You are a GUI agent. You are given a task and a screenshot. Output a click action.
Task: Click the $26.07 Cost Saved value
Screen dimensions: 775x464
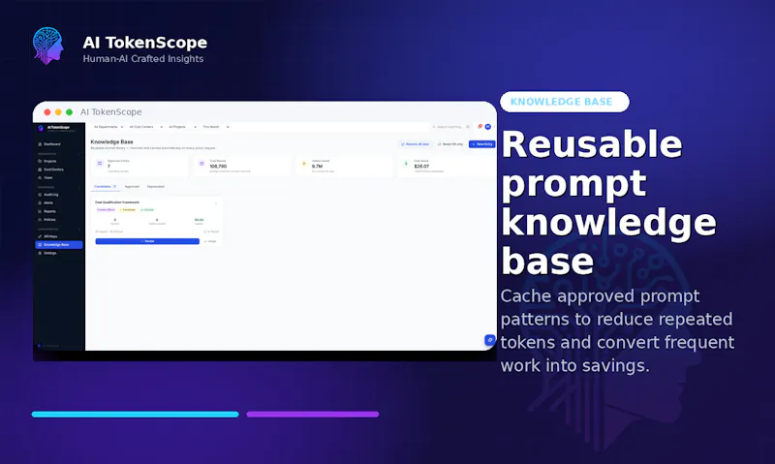[421, 167]
